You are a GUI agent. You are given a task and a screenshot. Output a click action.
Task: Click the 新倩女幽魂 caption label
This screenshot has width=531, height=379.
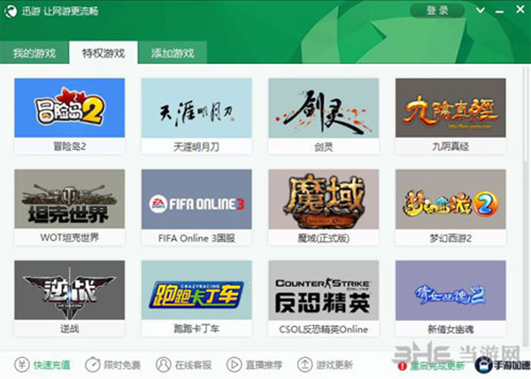click(x=450, y=329)
